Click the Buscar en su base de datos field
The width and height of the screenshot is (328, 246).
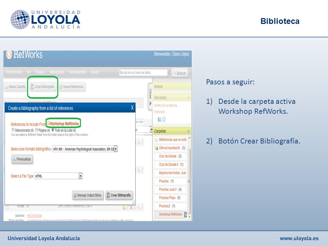[143, 72]
